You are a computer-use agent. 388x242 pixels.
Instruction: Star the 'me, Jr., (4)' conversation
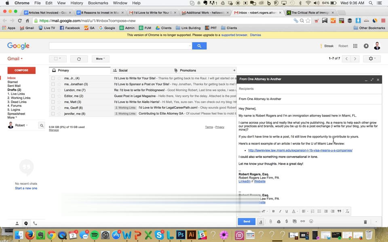tap(59, 78)
